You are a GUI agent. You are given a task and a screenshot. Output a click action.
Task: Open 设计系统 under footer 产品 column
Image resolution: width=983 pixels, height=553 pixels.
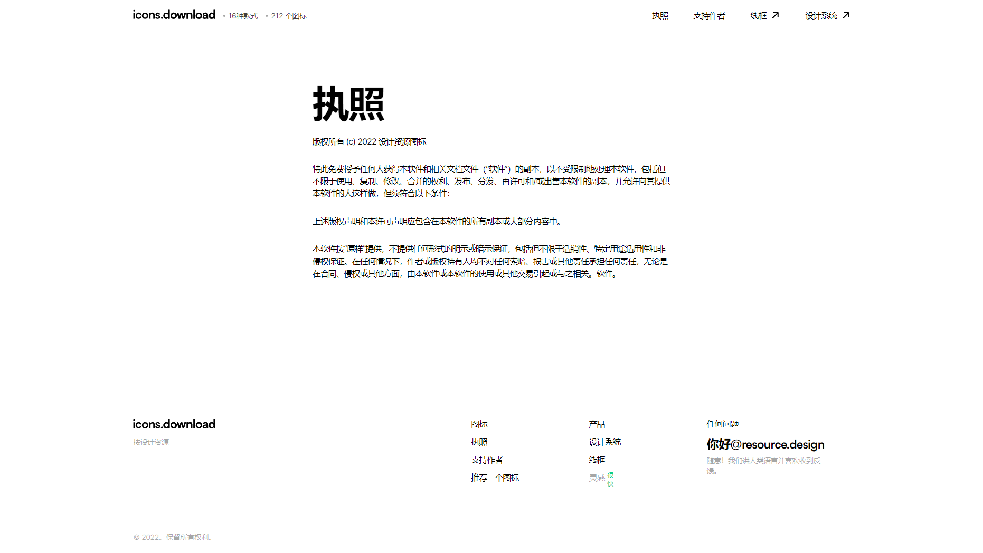point(604,442)
